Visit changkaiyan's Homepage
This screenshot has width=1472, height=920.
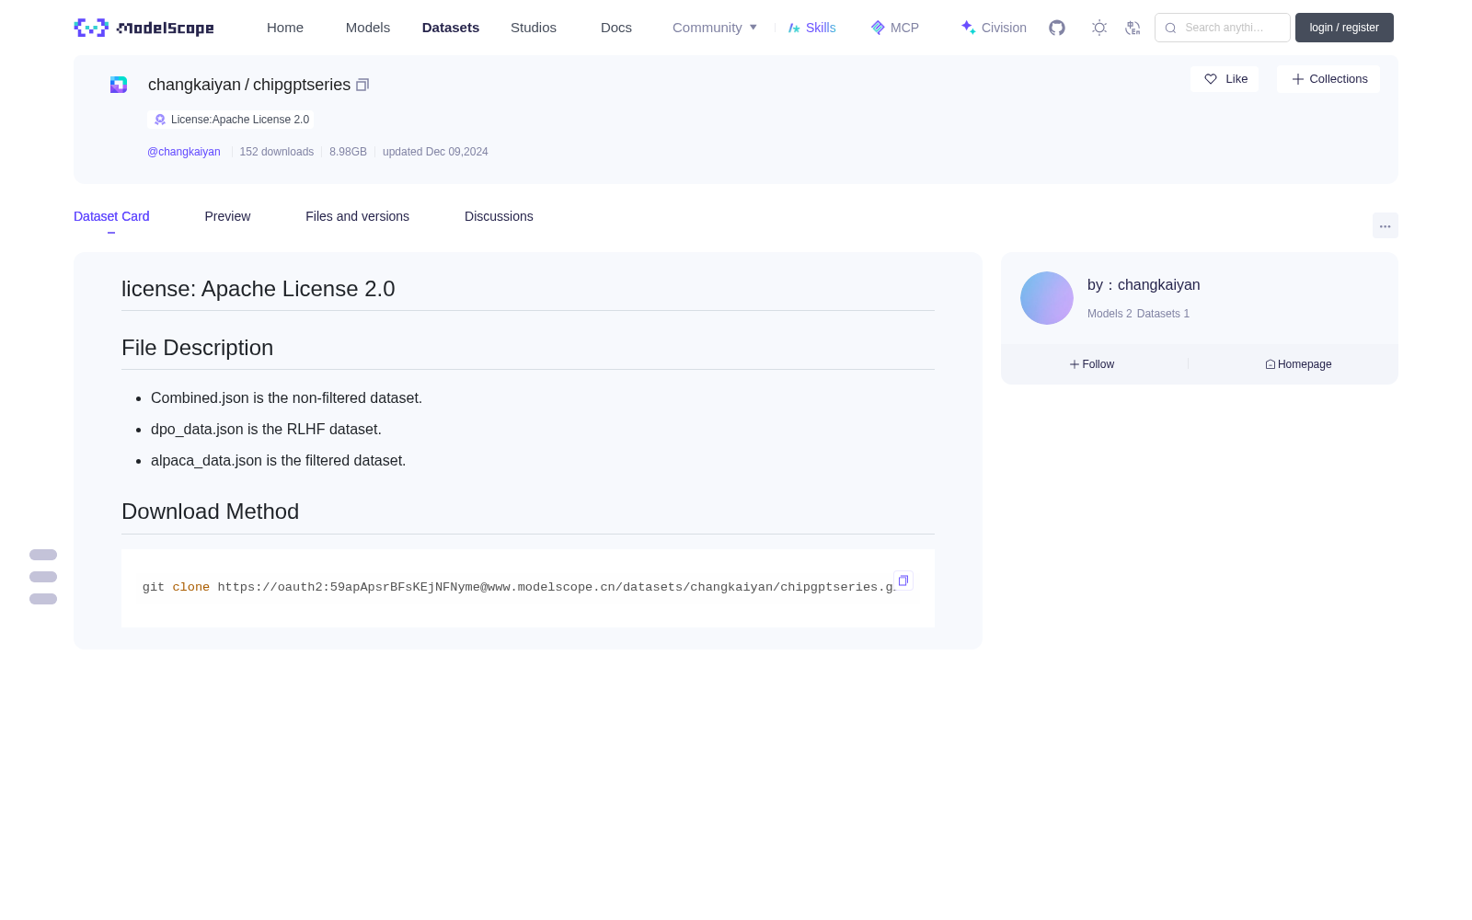(x=1298, y=364)
